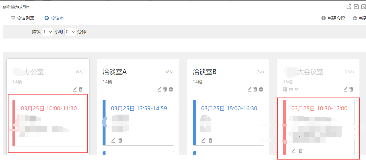
Task: Edit the 10:30-12:00 meeting booking
Action: [x=294, y=151]
